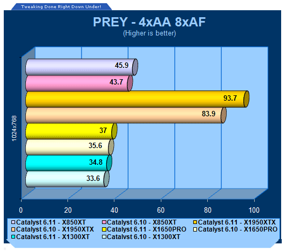Click the x-axis value 100
The image size is (286, 252).
point(254,210)
